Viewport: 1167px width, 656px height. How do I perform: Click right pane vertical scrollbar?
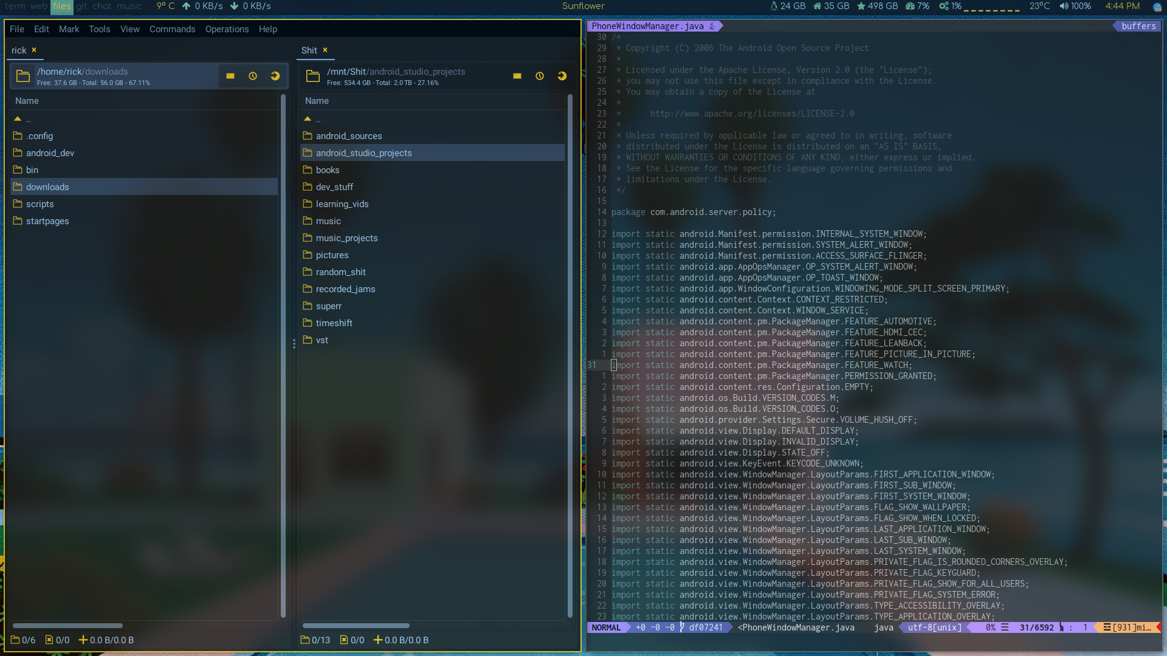[570, 356]
